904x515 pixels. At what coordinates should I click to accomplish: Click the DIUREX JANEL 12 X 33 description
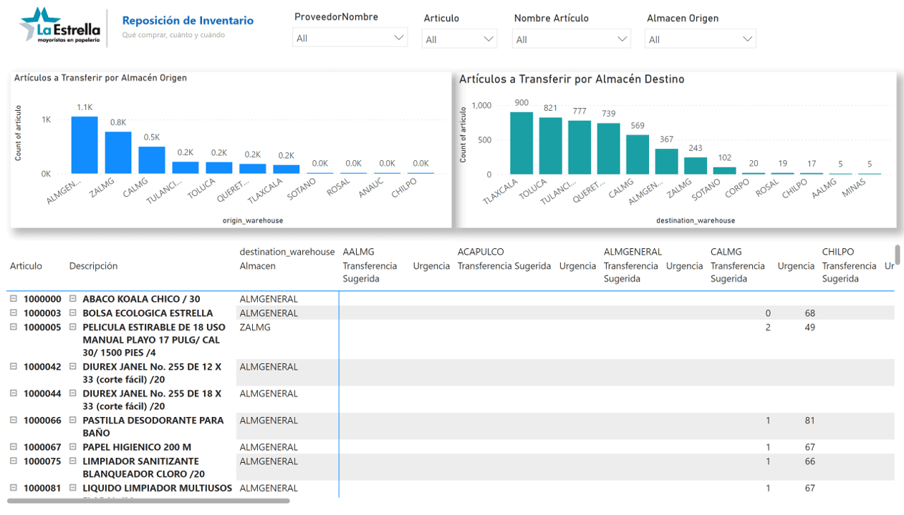click(x=152, y=373)
